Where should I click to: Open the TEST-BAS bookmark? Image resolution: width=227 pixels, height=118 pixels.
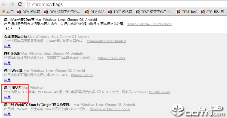tap(187, 12)
